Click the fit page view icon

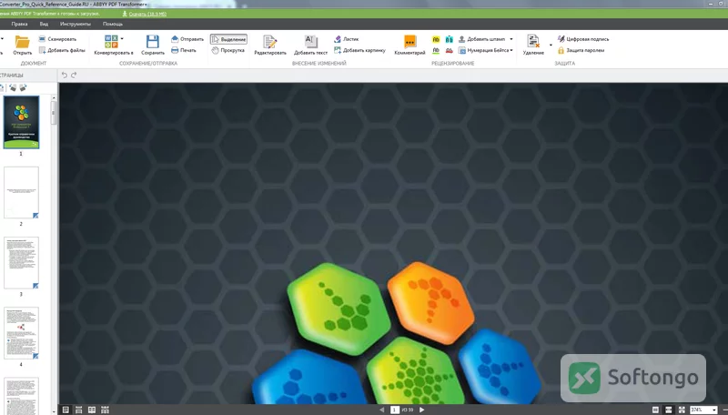tap(655, 410)
